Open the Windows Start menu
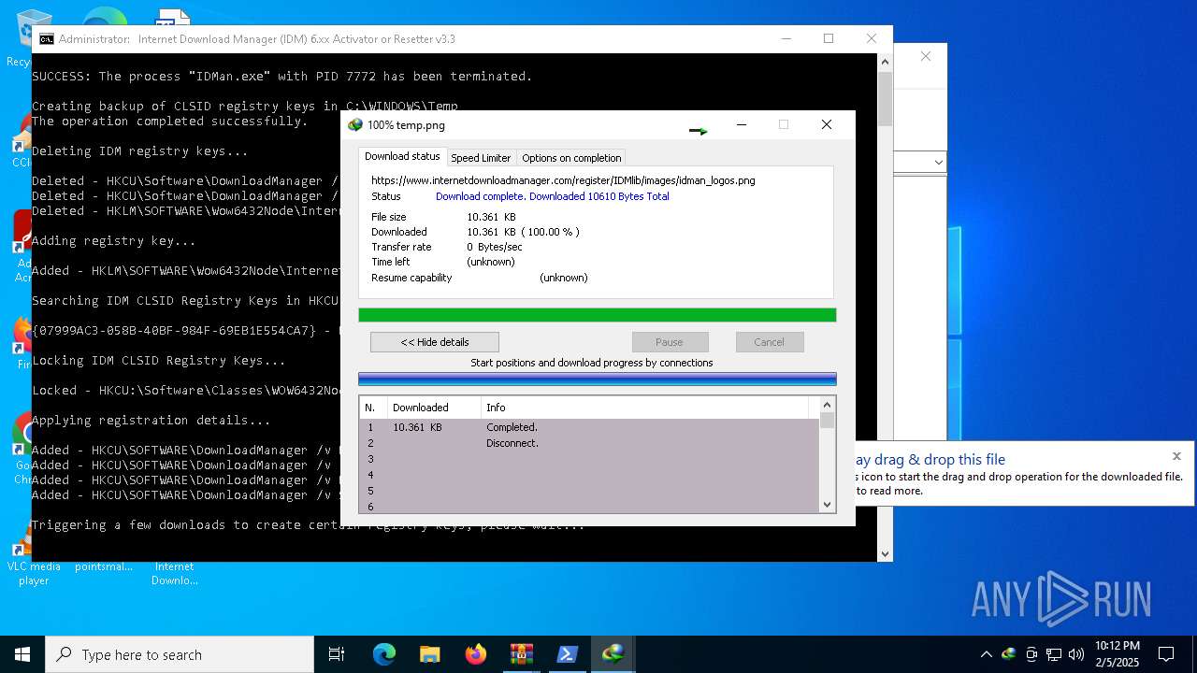This screenshot has width=1197, height=673. pos(22,654)
